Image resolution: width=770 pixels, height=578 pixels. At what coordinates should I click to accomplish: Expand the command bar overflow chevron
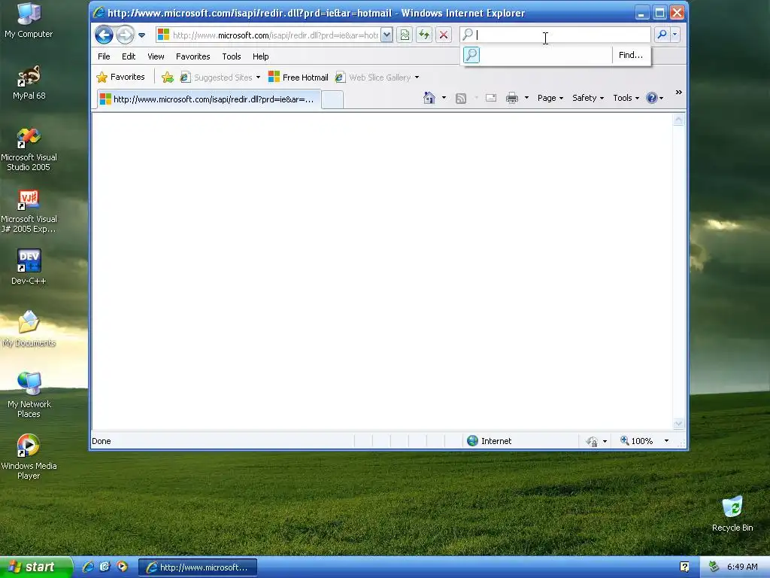coord(679,93)
